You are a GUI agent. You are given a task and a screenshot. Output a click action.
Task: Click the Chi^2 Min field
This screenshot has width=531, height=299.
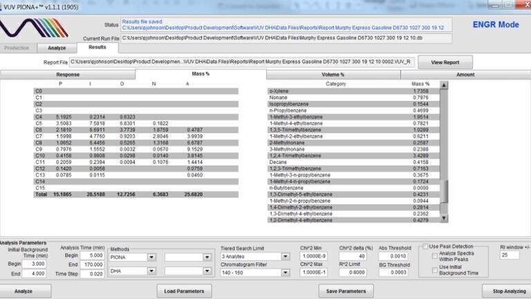[314, 256]
